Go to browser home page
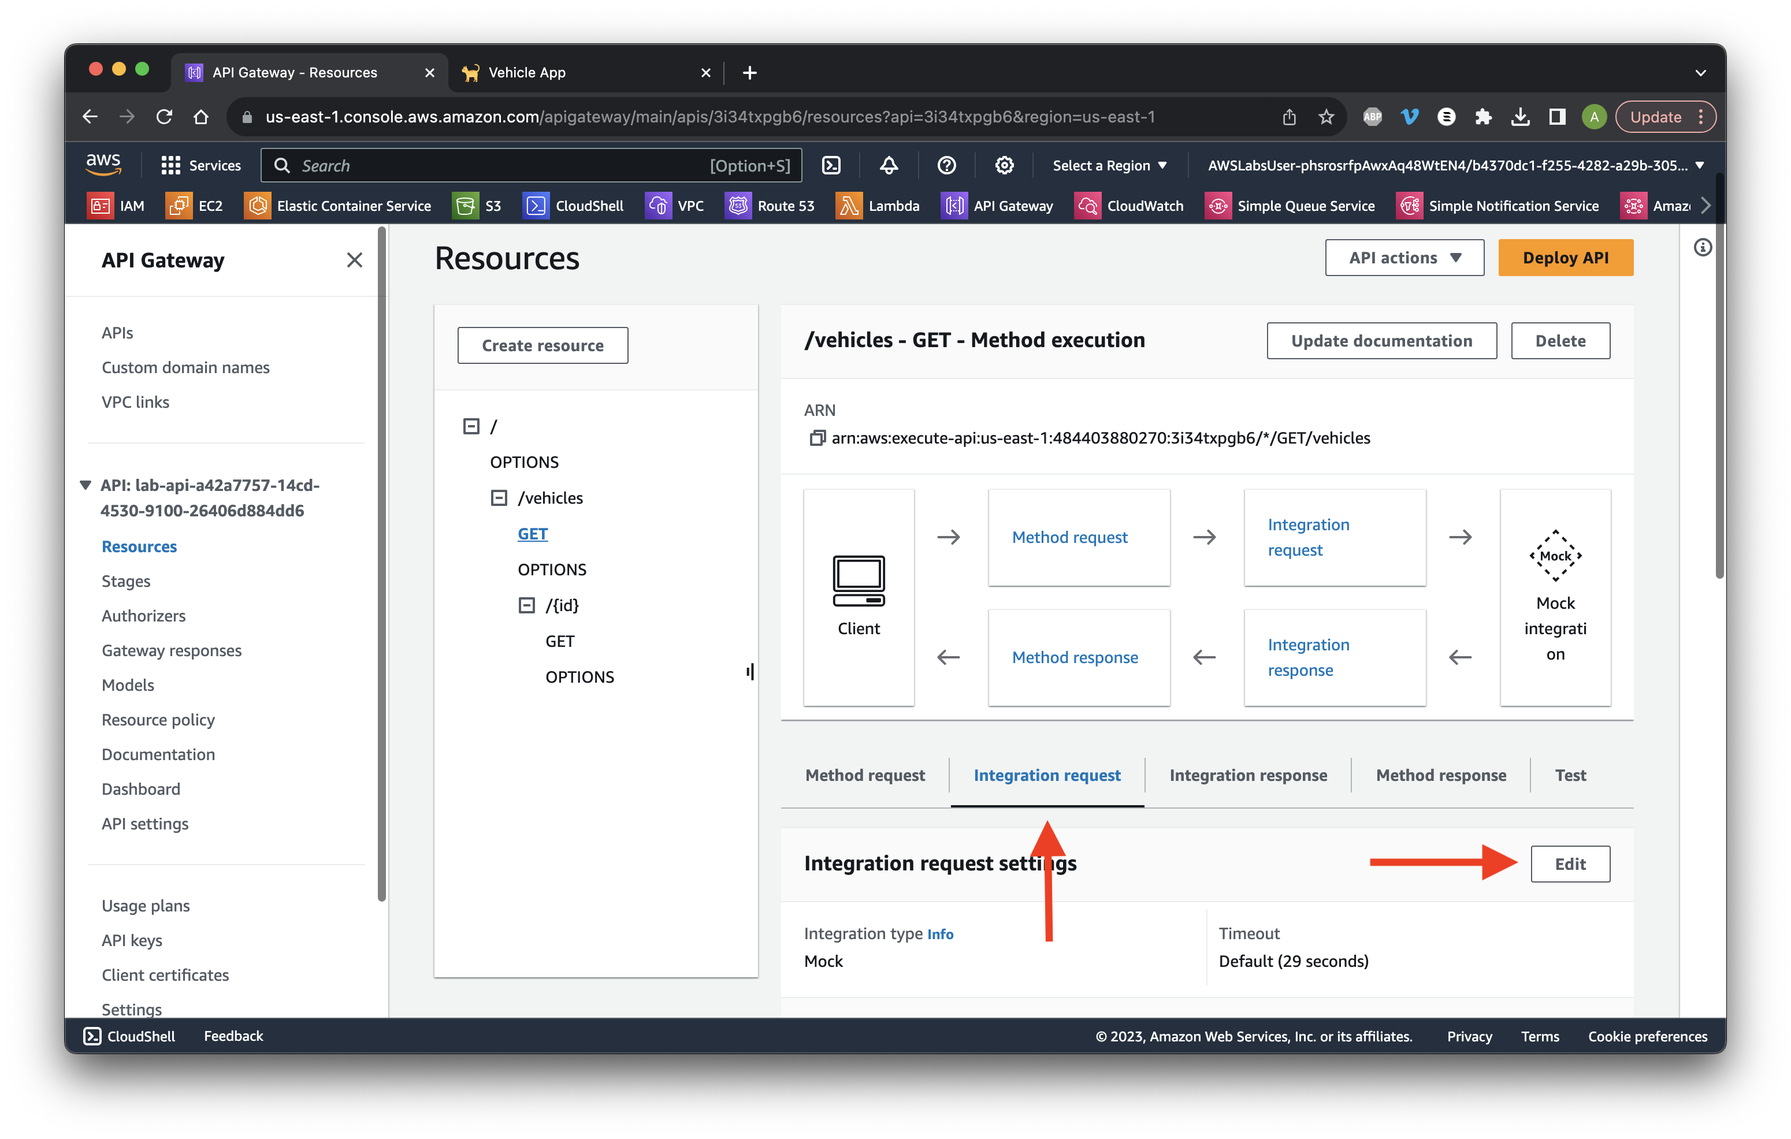The height and width of the screenshot is (1139, 1791). [201, 117]
